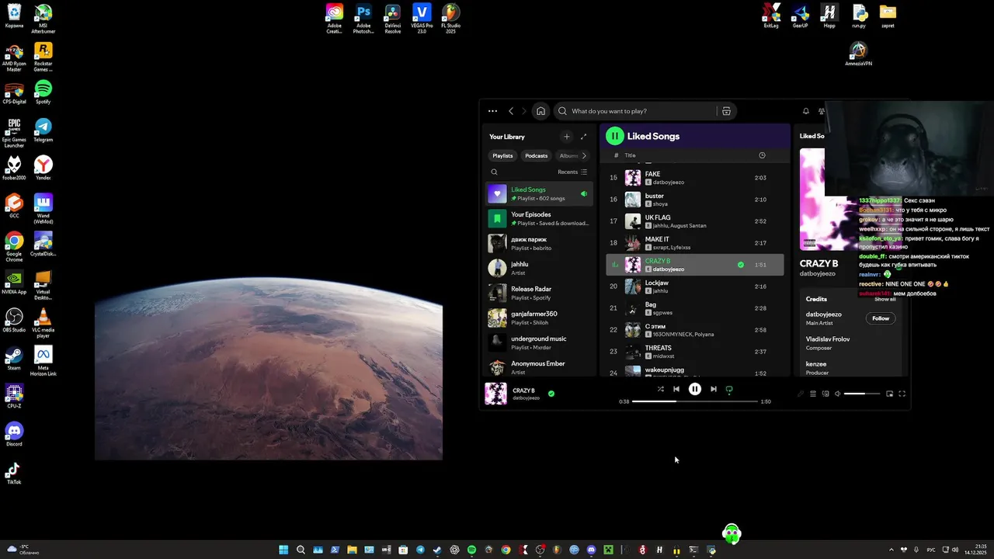The width and height of the screenshot is (994, 559).
Task: Open the miniplayer icon
Action: click(890, 394)
